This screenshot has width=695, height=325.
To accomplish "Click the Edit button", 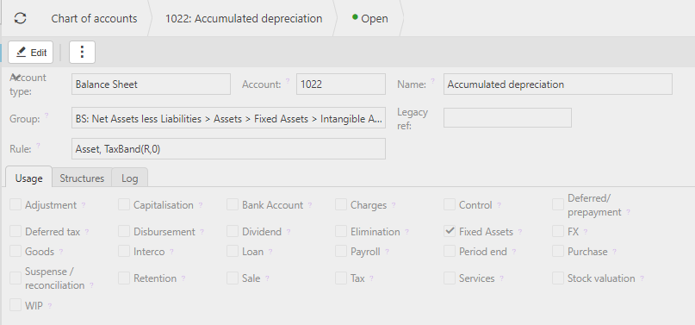I will [x=31, y=53].
